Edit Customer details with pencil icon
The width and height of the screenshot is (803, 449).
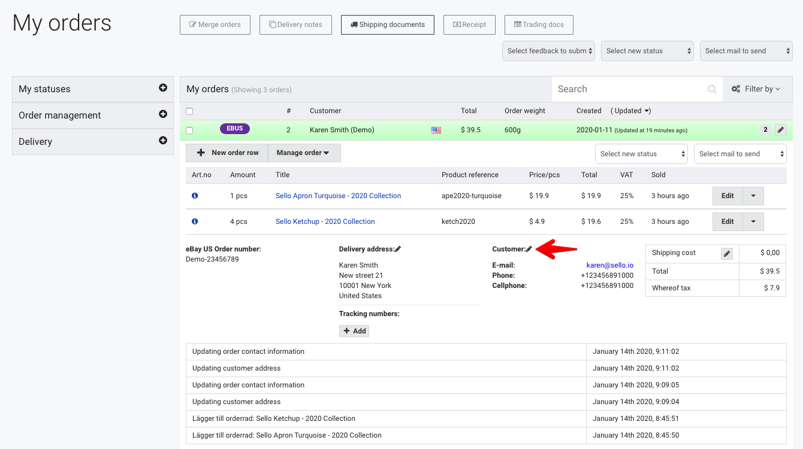click(529, 249)
